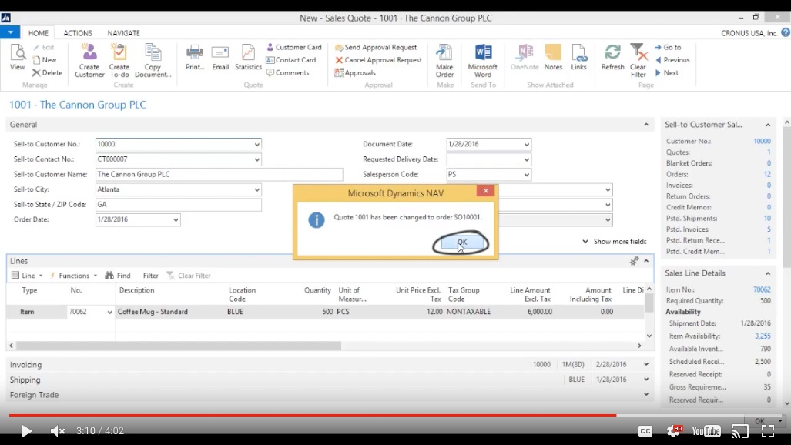Screen dimensions: 791x445
Task: Open the application dropdown menu button
Action: (x=10, y=32)
